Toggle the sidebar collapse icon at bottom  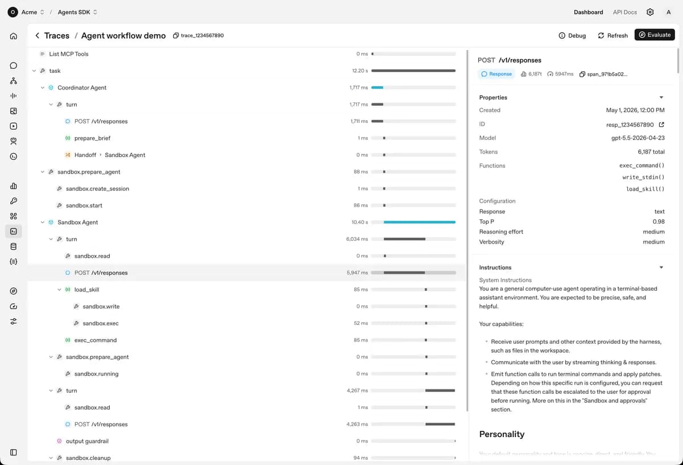pos(14,452)
